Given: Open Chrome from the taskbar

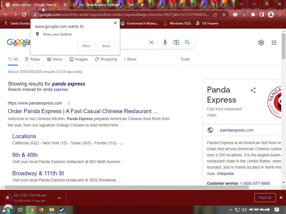Looking at the screenshot, I should [x=31, y=210].
